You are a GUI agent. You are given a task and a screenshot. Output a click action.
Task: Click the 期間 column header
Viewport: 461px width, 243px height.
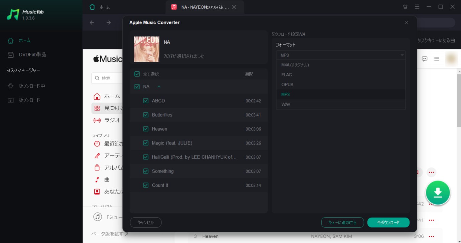coord(249,74)
